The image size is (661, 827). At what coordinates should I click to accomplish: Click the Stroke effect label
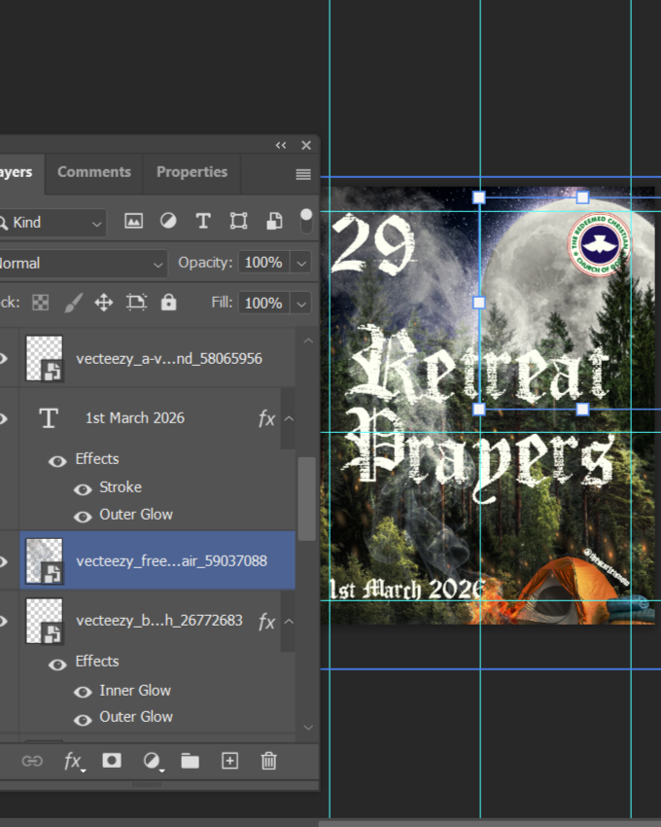[x=121, y=487]
